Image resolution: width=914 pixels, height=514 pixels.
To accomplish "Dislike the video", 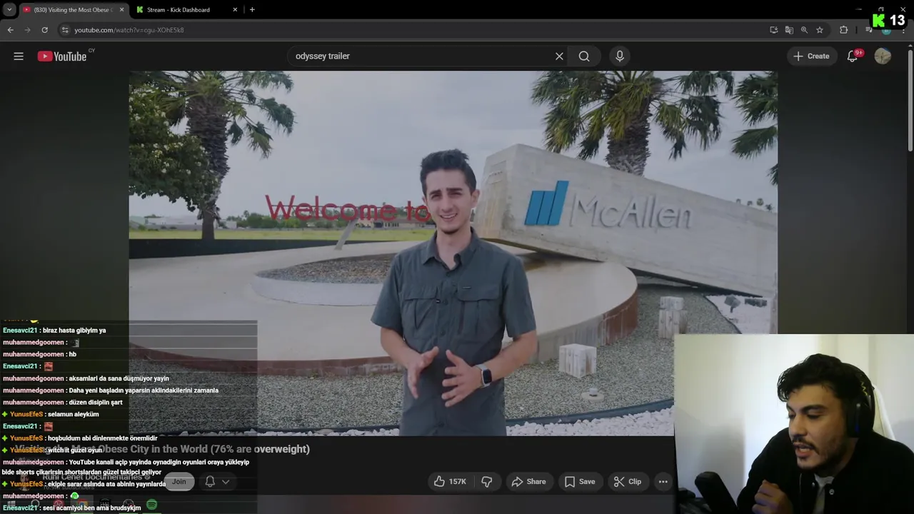I will tap(486, 482).
